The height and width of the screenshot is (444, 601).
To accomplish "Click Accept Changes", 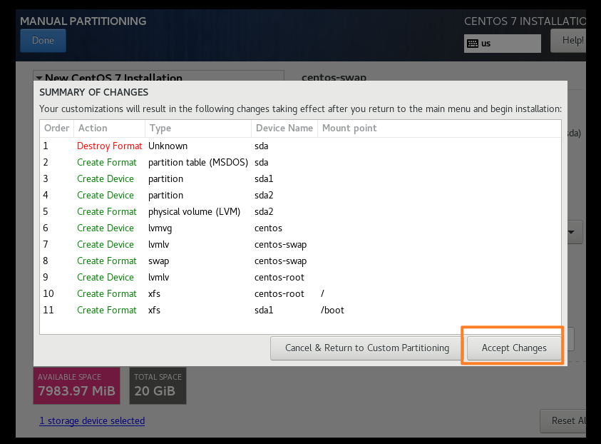I will pos(514,348).
